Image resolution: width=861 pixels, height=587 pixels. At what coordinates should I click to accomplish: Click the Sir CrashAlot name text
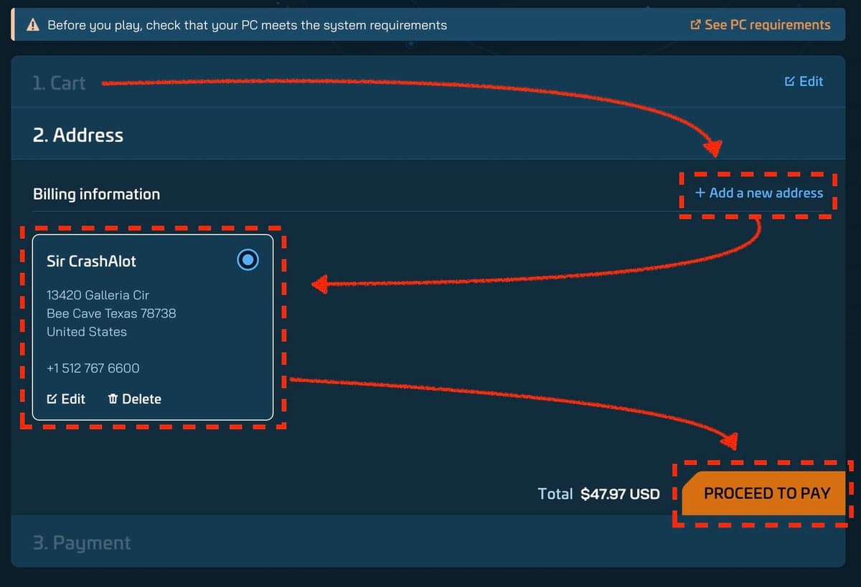coord(91,262)
